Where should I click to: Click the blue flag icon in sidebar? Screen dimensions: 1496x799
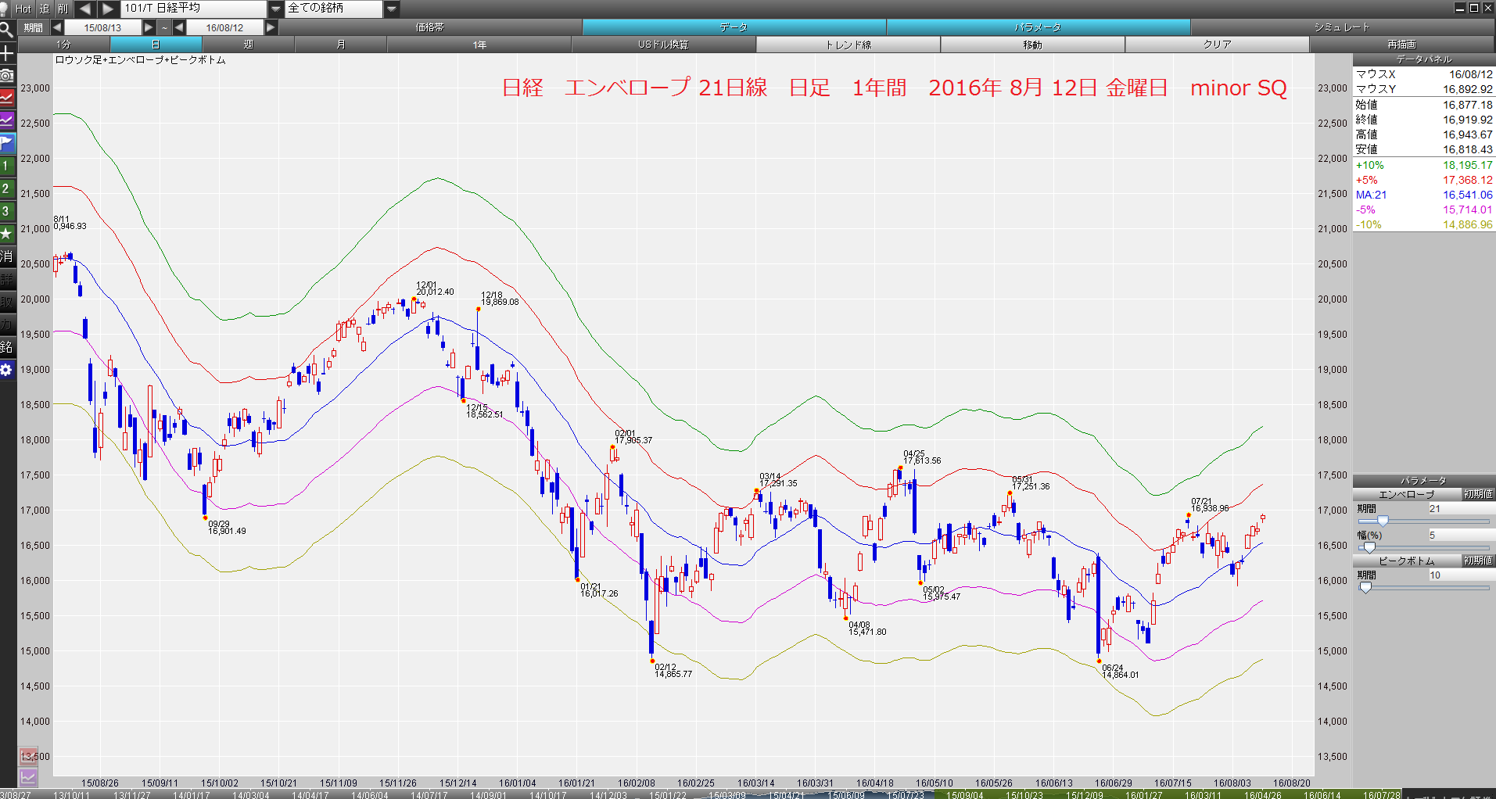[6, 143]
